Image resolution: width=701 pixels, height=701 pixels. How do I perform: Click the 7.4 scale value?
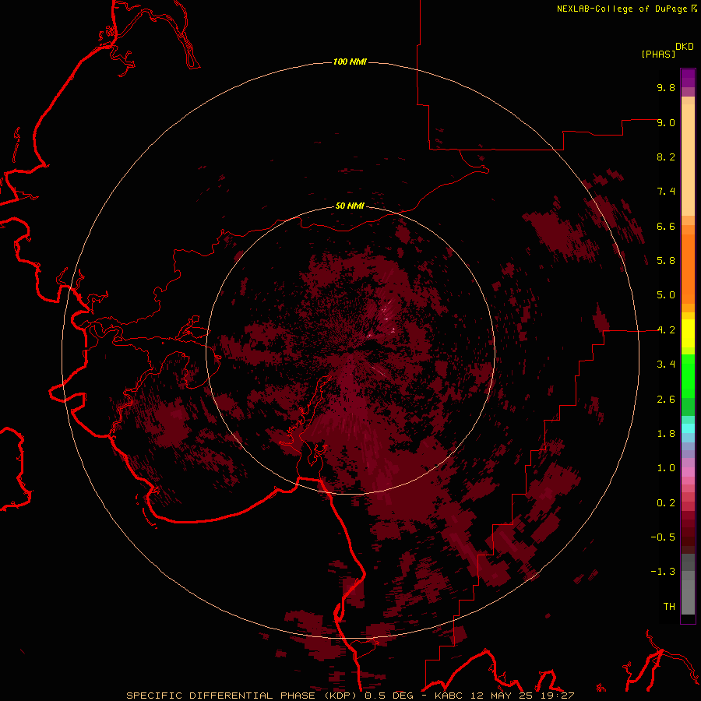click(666, 192)
